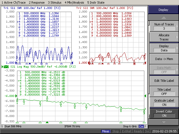The height and width of the screenshot is (134, 179).
Task: Select the Tr2 S22 SWR trace label
Action: coord(105,8)
